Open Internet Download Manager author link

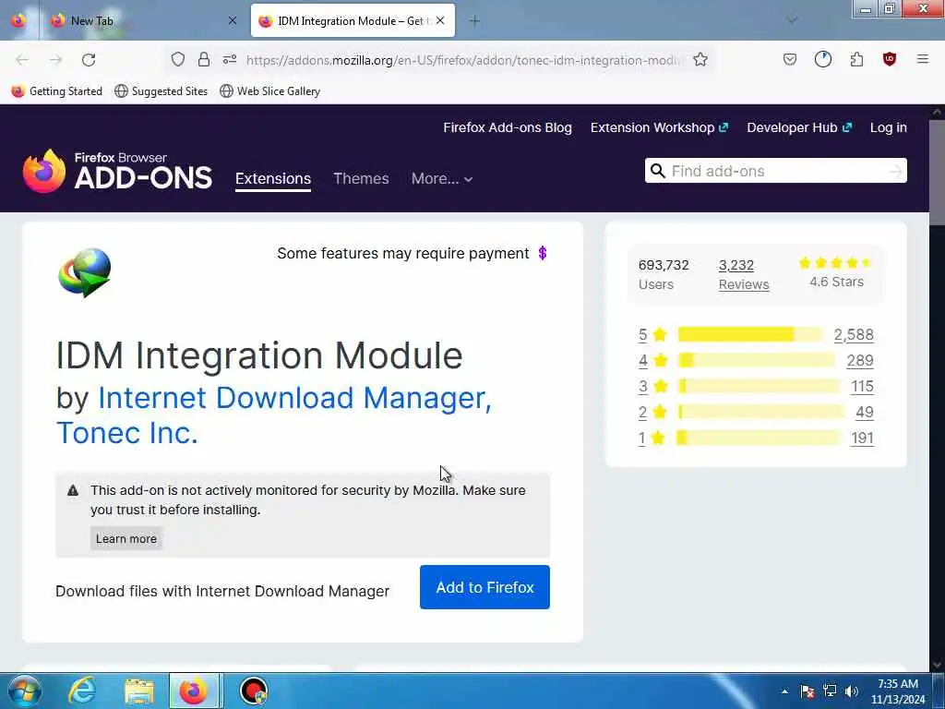[294, 398]
